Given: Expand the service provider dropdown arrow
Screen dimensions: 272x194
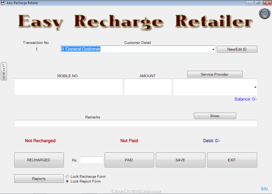Looking at the screenshot, I should click(255, 87).
